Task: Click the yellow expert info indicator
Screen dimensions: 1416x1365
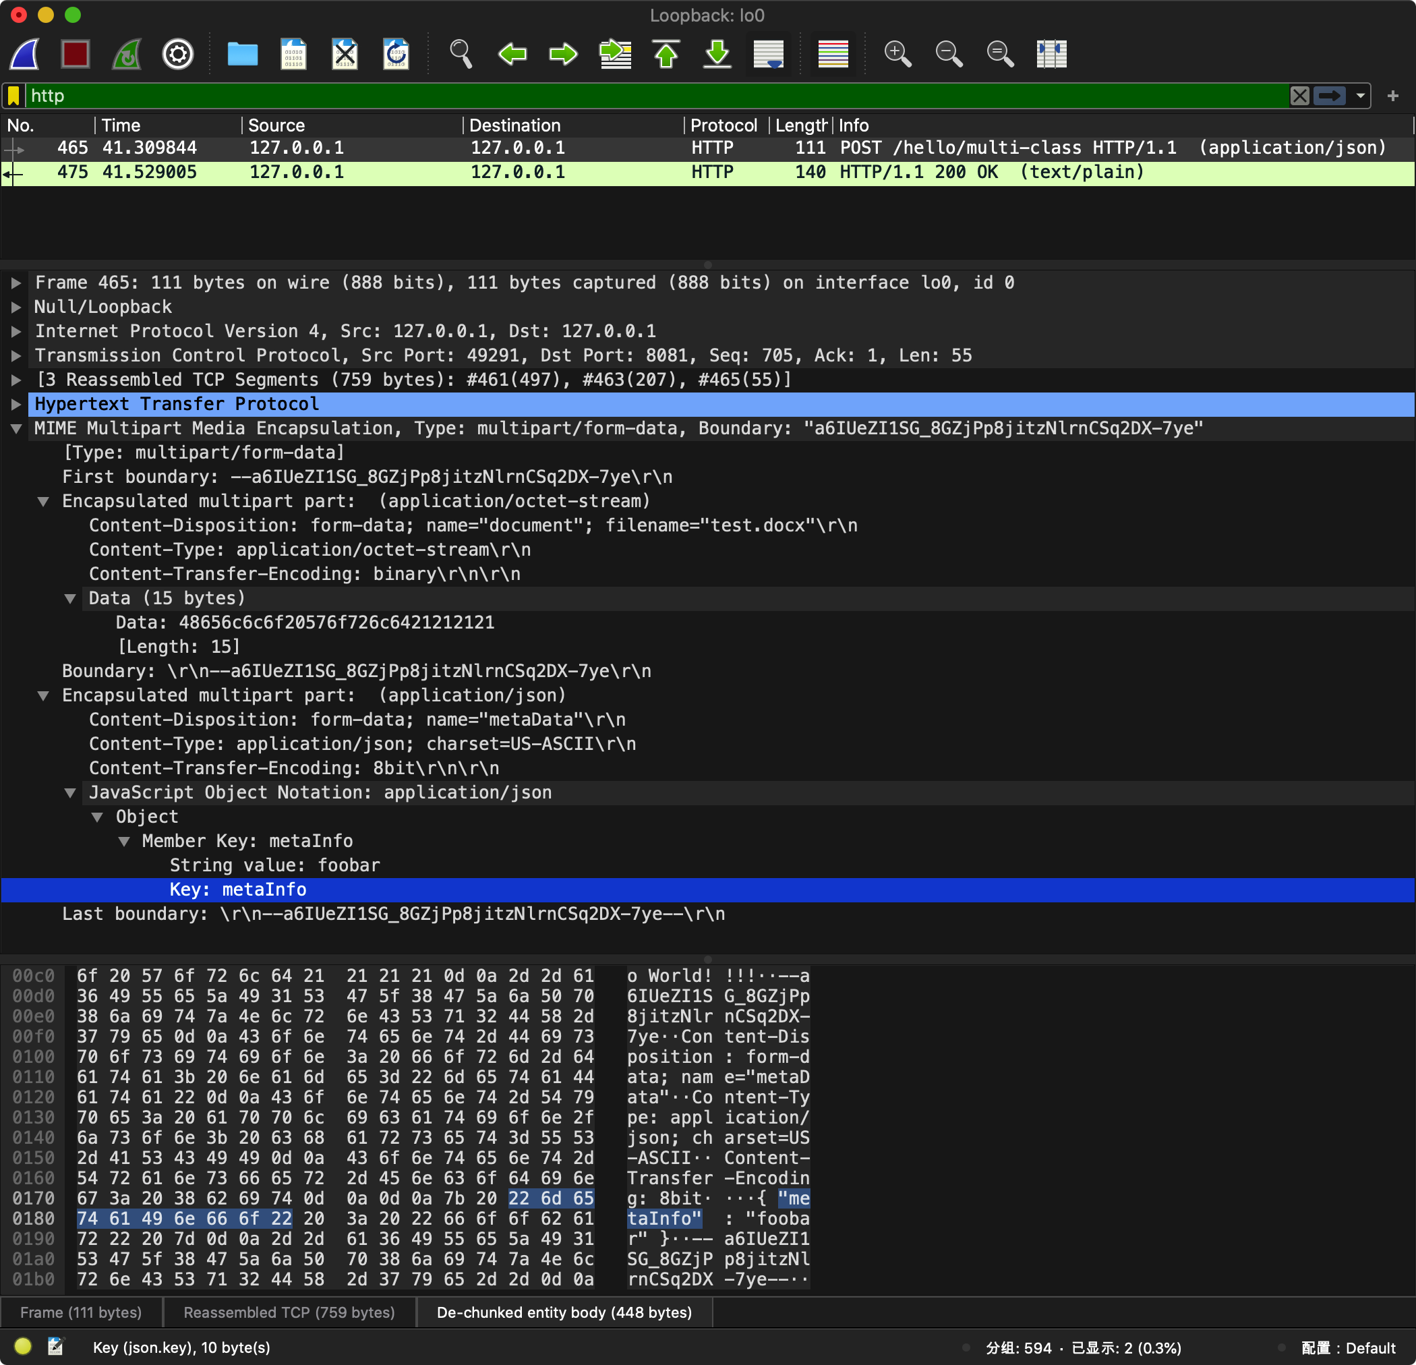Action: [x=23, y=1346]
